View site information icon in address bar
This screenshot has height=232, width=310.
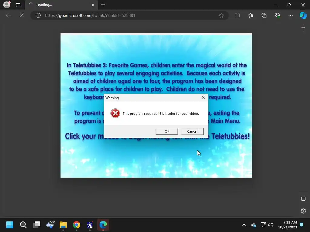tap(38, 15)
